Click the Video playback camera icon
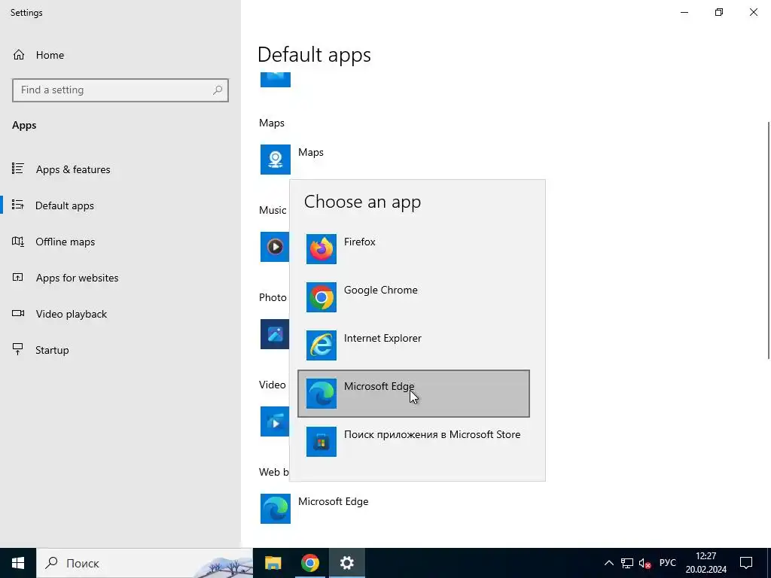 click(x=18, y=314)
